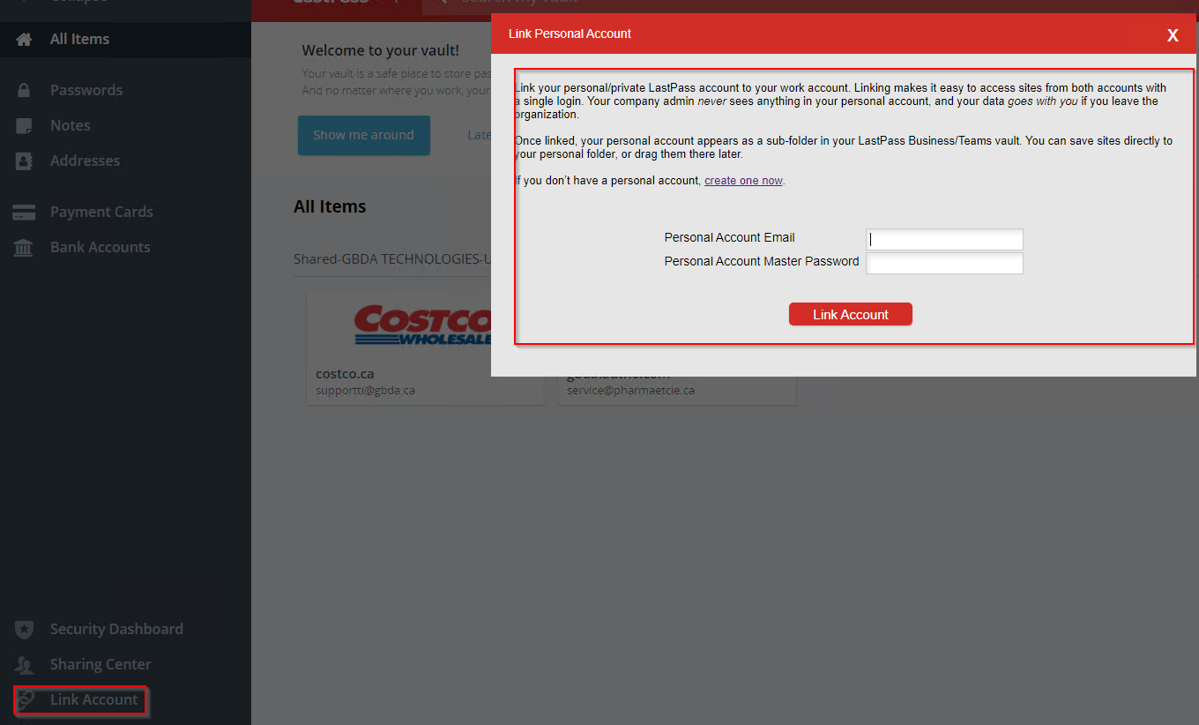Click the Bank Accounts building icon
1199x725 pixels.
point(24,247)
